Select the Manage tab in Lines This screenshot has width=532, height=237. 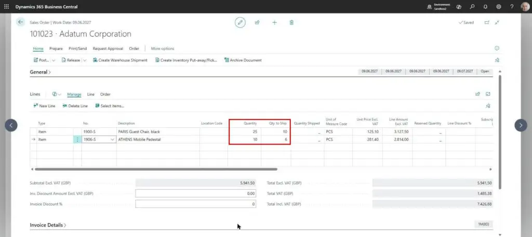point(74,95)
